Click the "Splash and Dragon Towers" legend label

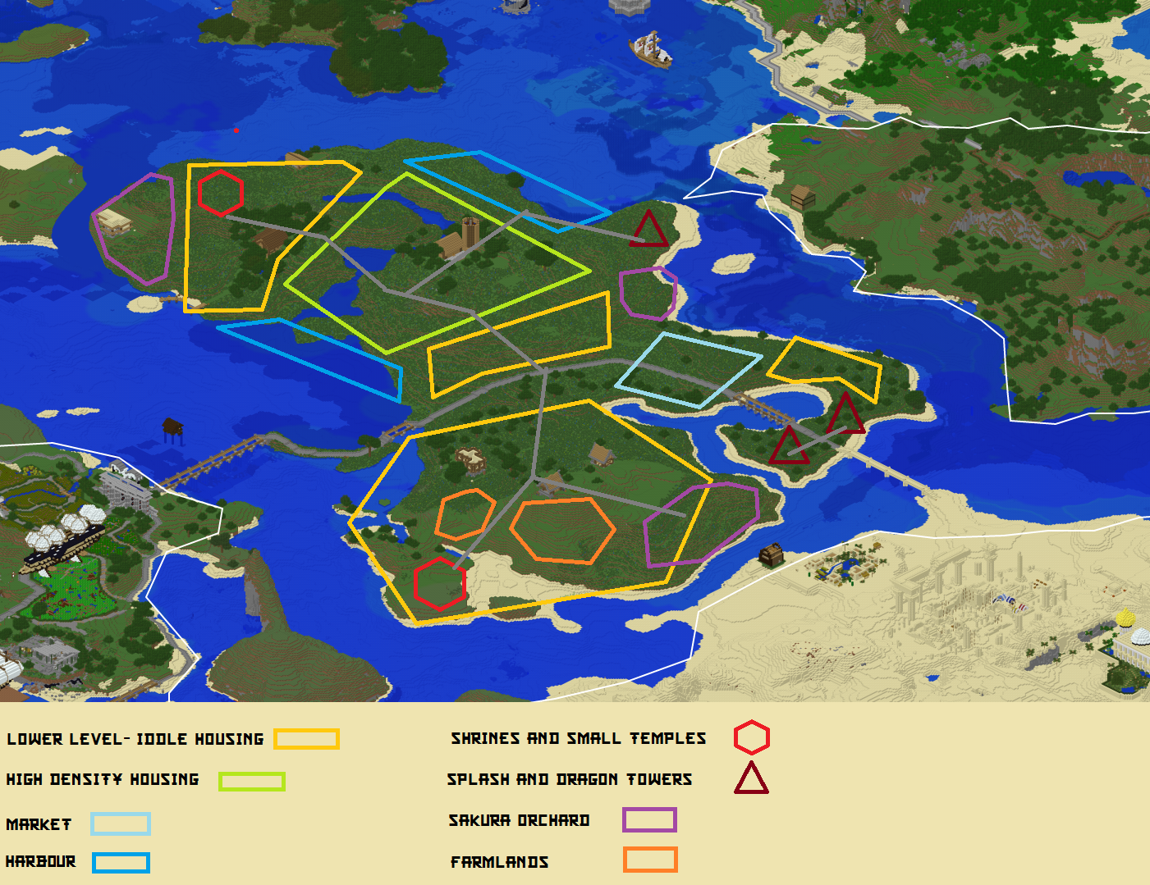click(569, 779)
